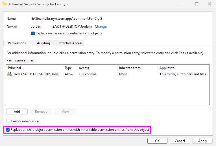
Task: Click the Inherited from column header
Action: [x=138, y=68]
